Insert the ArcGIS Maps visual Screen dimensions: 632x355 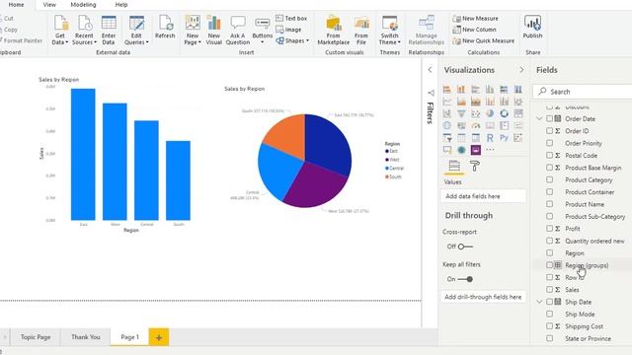coord(461,150)
